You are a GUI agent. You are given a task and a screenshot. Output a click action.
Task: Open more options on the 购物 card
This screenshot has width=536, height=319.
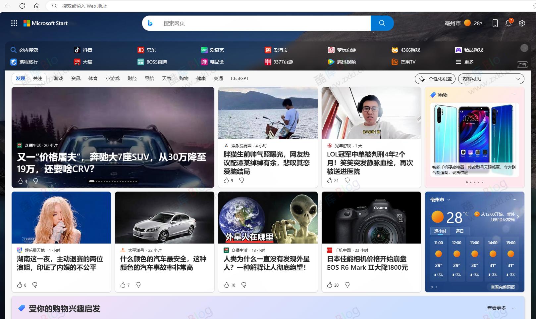(x=514, y=95)
